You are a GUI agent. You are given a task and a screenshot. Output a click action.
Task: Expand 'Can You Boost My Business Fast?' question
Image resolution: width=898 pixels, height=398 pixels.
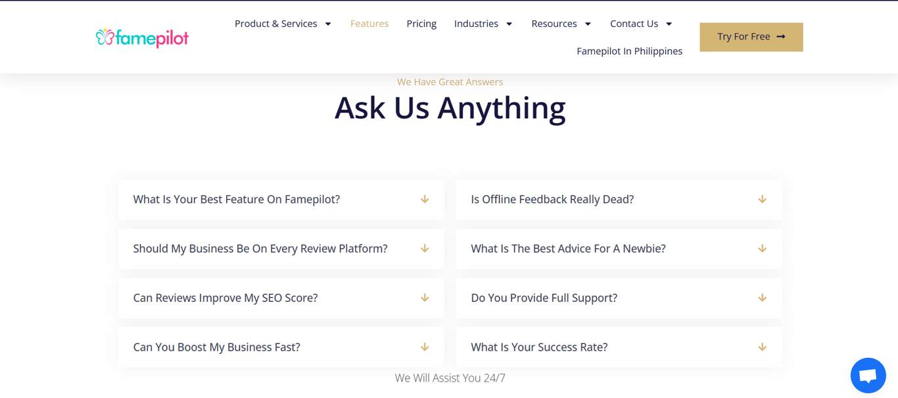pos(217,347)
